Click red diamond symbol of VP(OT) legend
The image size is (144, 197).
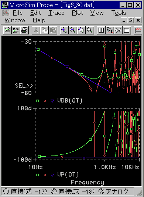(x=45, y=175)
